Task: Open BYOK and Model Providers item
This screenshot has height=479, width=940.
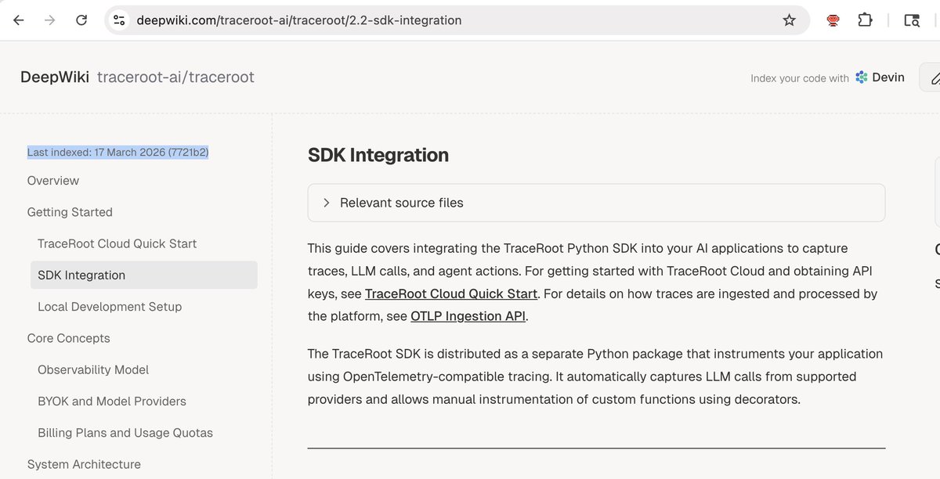Action: (x=112, y=401)
